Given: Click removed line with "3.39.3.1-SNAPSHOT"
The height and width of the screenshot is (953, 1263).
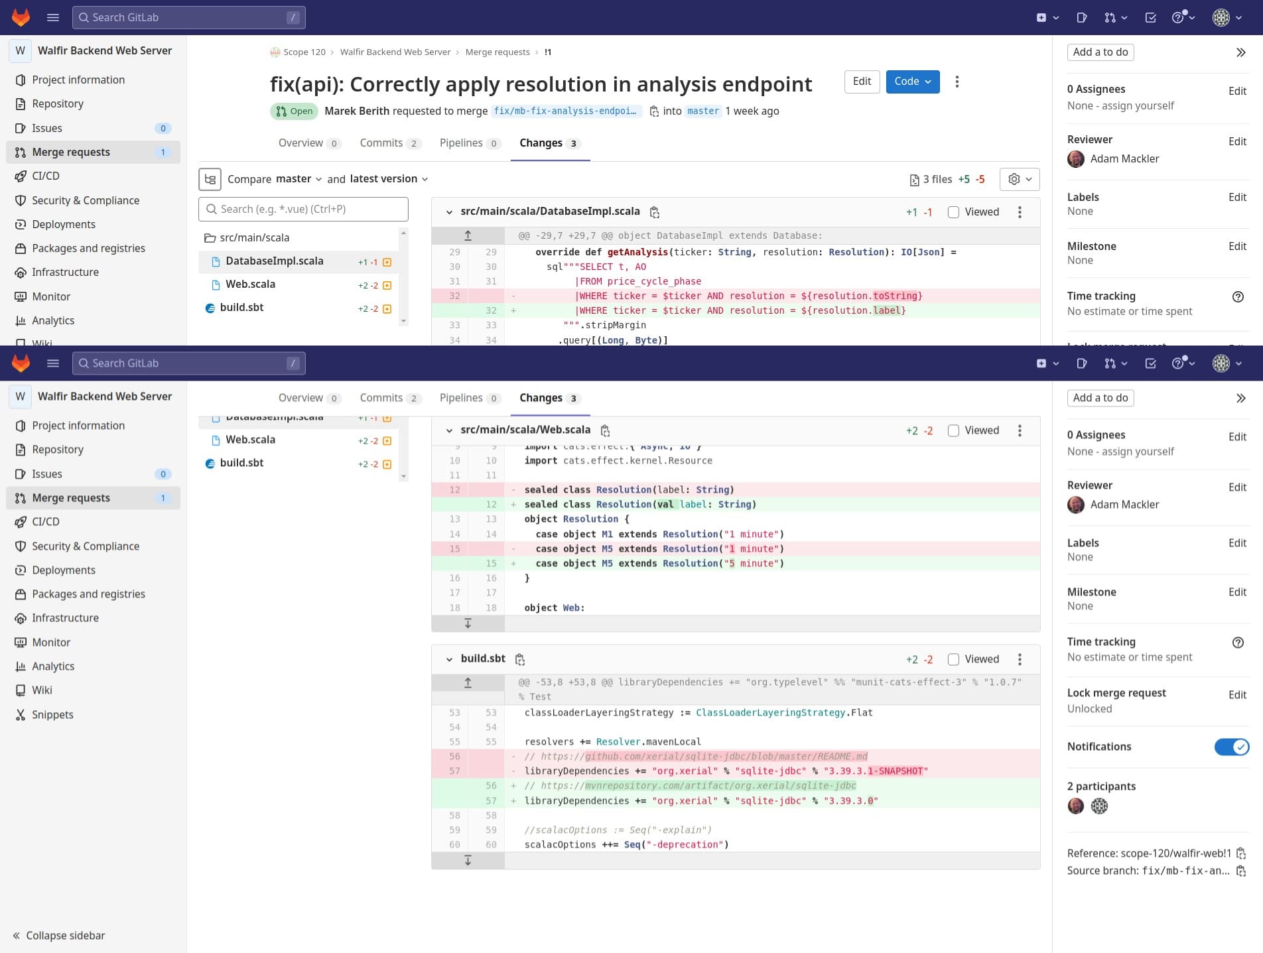Looking at the screenshot, I should (x=736, y=771).
